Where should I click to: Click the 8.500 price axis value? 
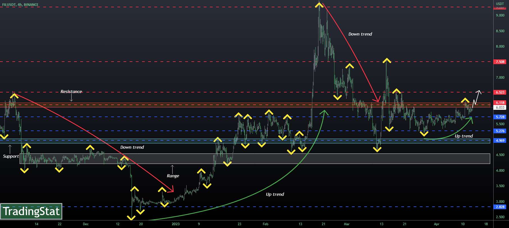click(500, 31)
